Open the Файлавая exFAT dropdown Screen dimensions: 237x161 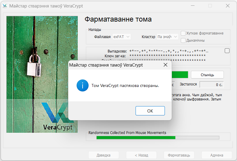coord(121,37)
